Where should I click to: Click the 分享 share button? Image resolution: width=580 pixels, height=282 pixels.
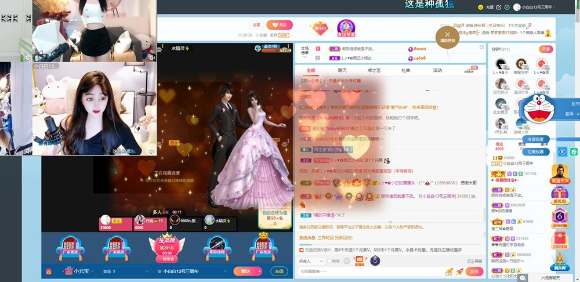point(256,25)
